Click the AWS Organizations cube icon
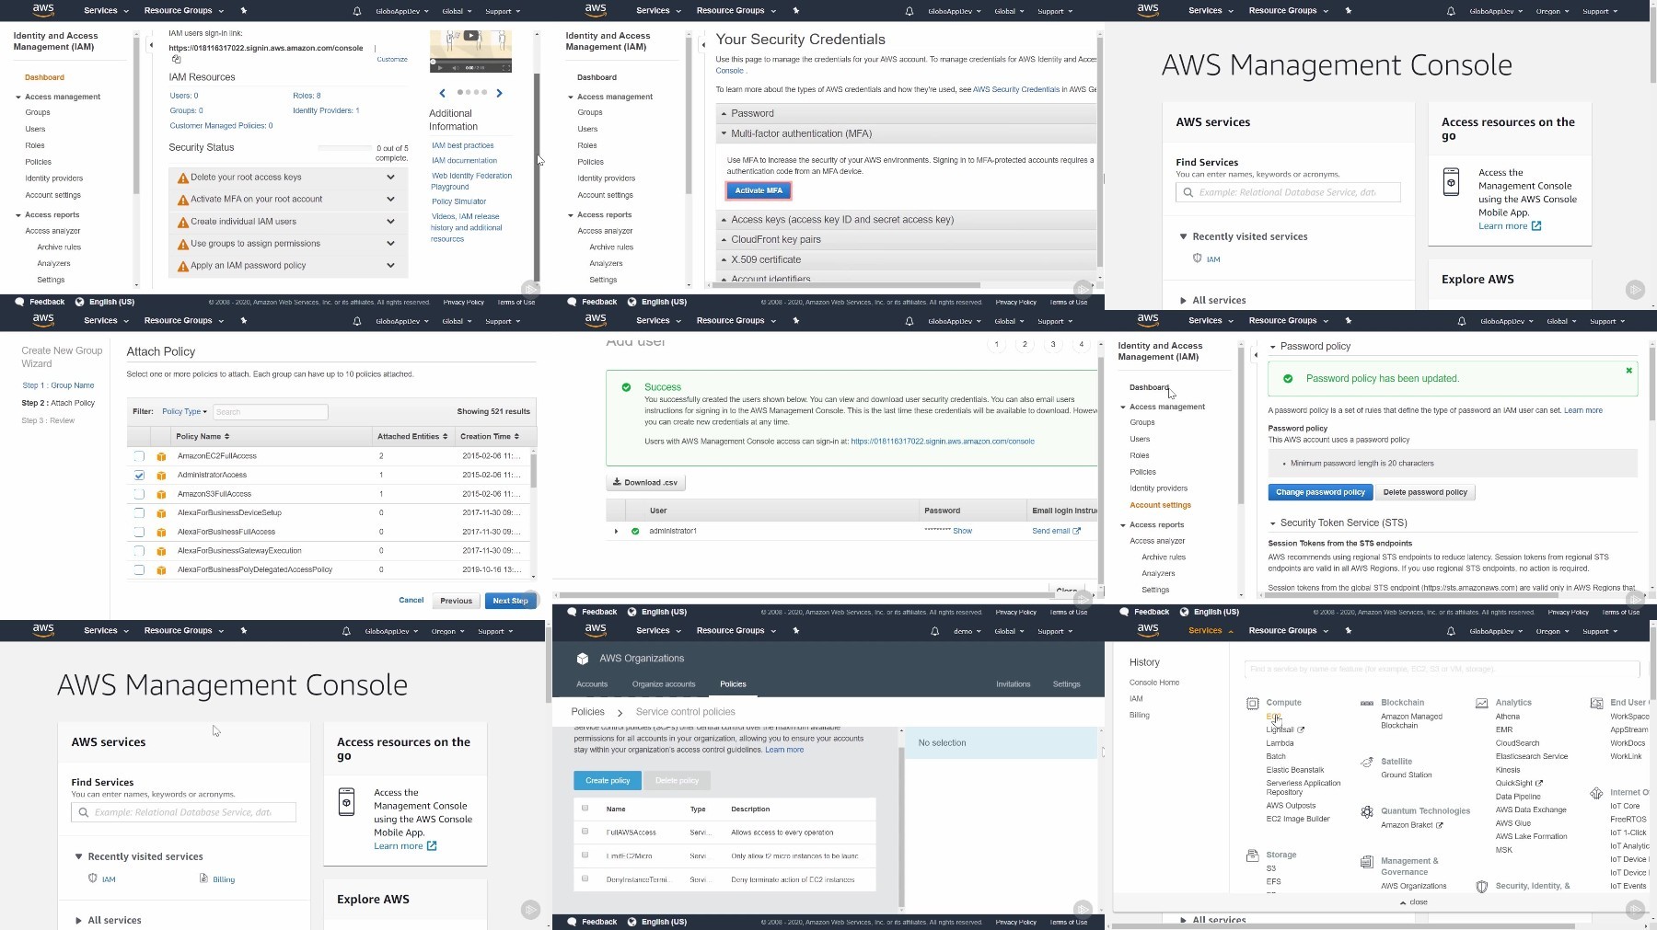 582,659
